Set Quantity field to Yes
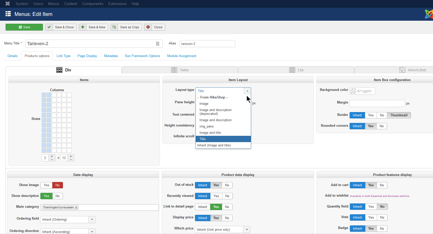Viewport: 433px width, 234px height. tap(371, 207)
